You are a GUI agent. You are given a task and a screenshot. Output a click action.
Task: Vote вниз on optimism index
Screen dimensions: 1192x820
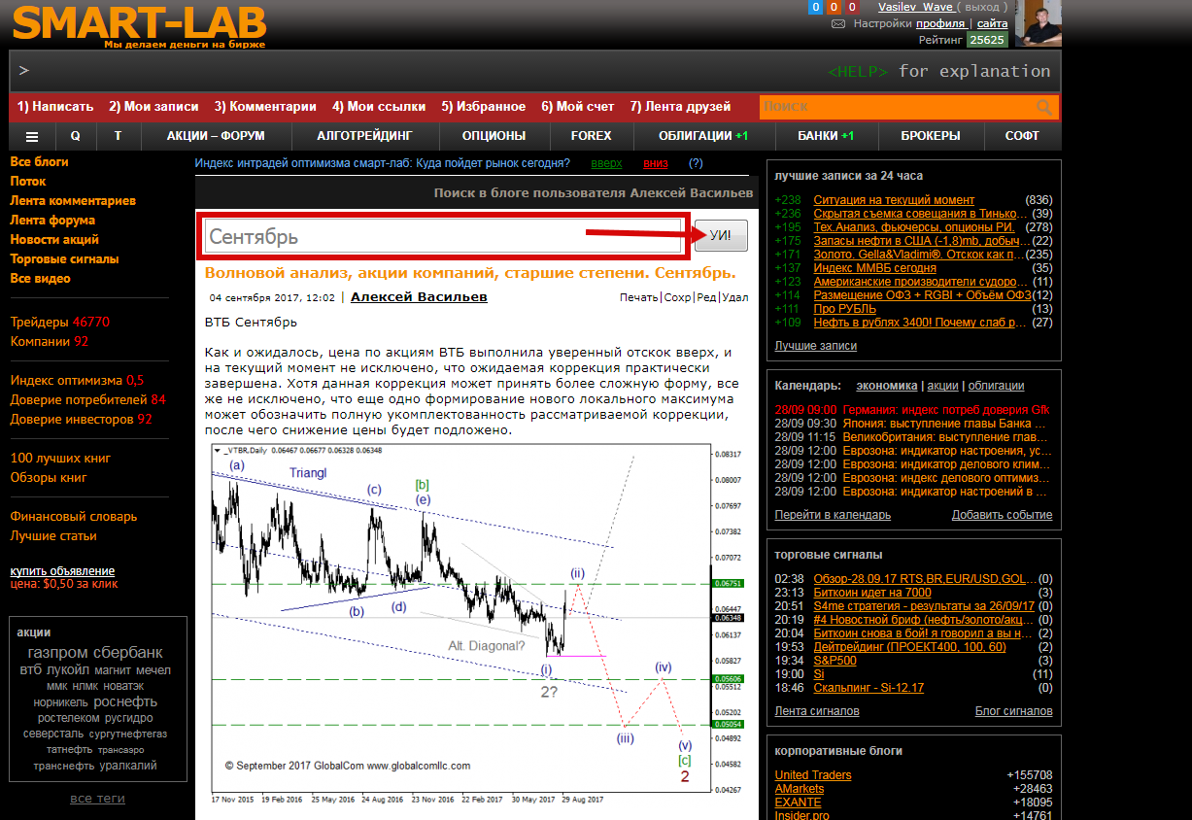(656, 163)
